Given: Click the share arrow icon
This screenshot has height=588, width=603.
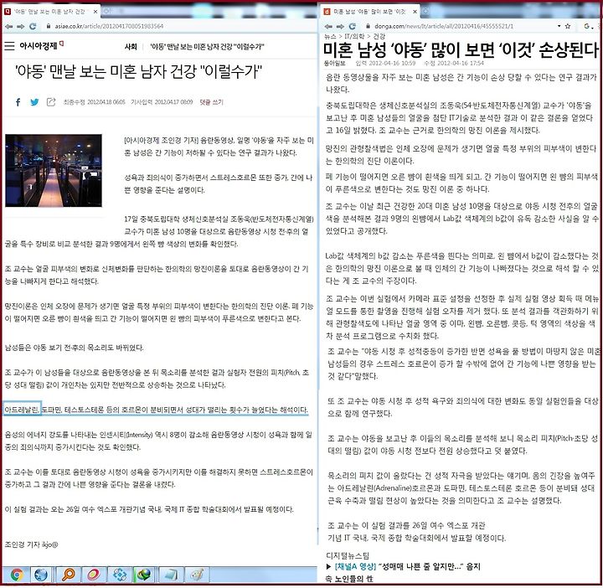Looking at the screenshot, I should (51, 102).
